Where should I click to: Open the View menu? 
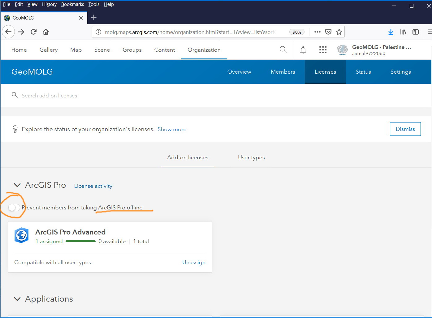pos(32,4)
